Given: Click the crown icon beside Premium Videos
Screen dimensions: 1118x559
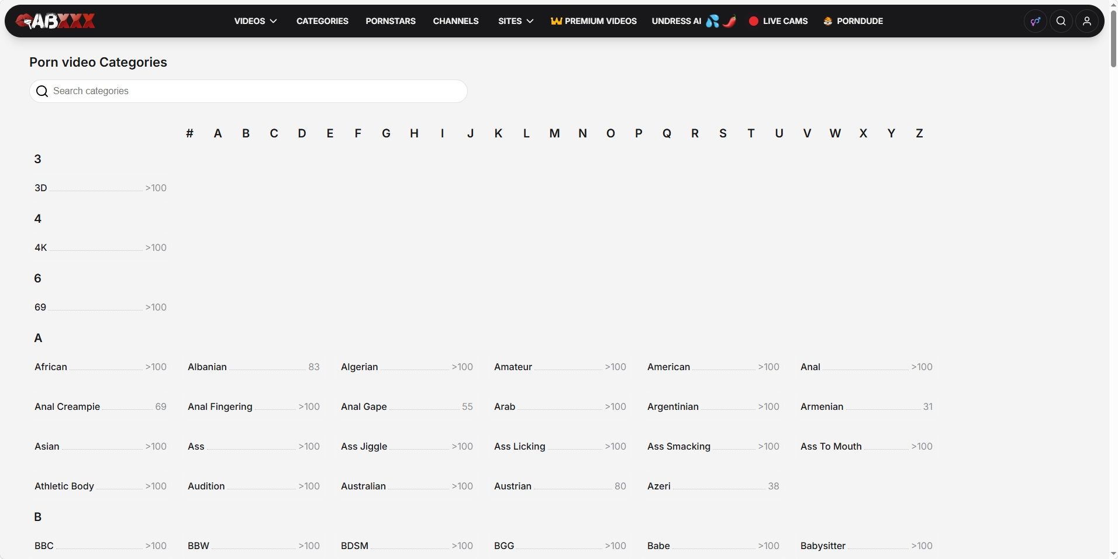Looking at the screenshot, I should click(x=556, y=21).
